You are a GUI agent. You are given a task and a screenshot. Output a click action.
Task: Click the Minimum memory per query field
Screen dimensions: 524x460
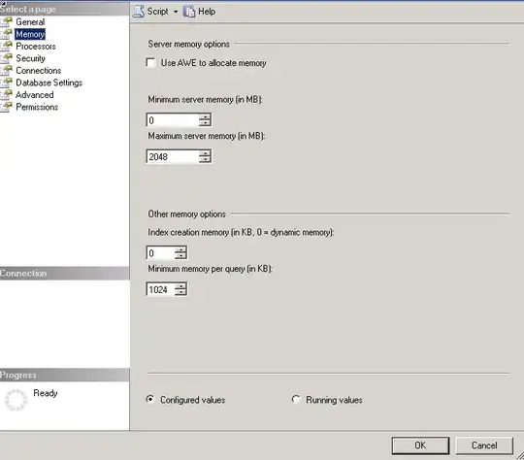click(x=160, y=289)
